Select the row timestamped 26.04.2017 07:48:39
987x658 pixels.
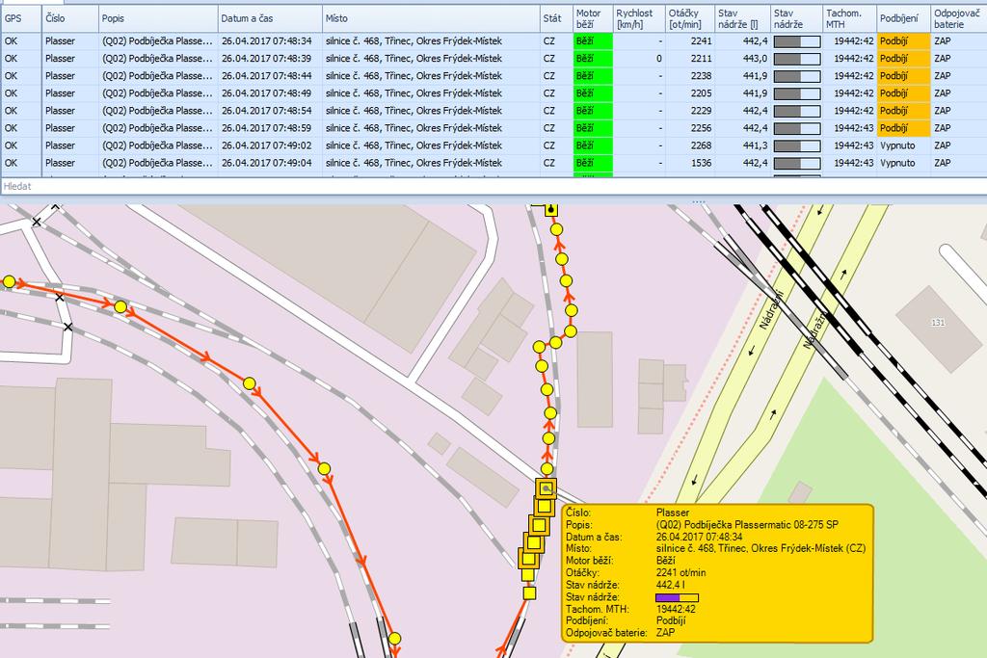(x=493, y=59)
